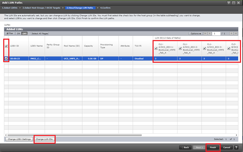
Task: Click Attribute column header
Action: pyautogui.click(x=126, y=46)
